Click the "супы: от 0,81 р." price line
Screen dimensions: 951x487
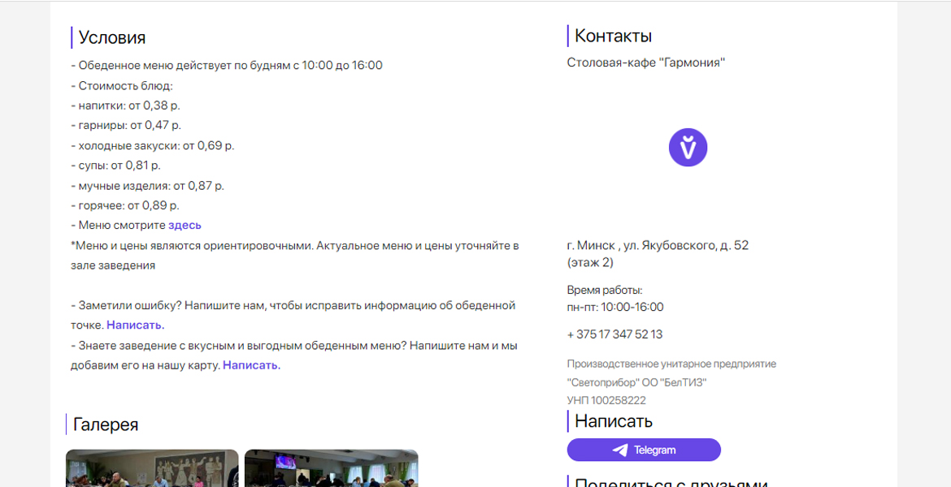pos(116,166)
